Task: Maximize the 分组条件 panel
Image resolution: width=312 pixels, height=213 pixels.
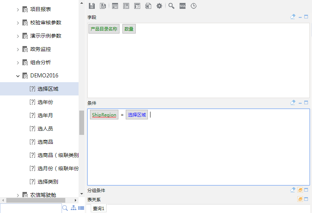Action: (x=306, y=190)
